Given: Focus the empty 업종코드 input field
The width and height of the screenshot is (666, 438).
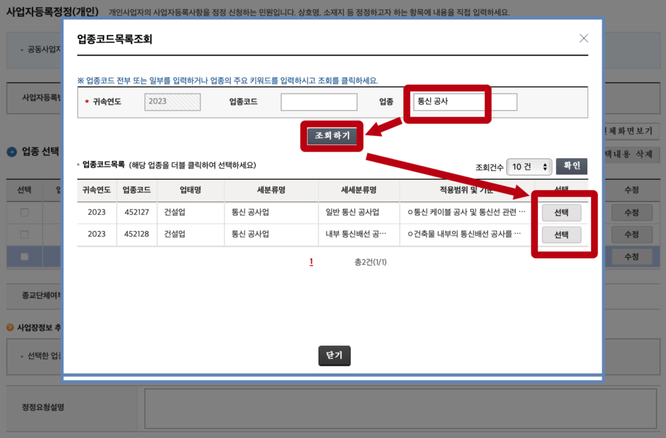Looking at the screenshot, I should coord(319,102).
